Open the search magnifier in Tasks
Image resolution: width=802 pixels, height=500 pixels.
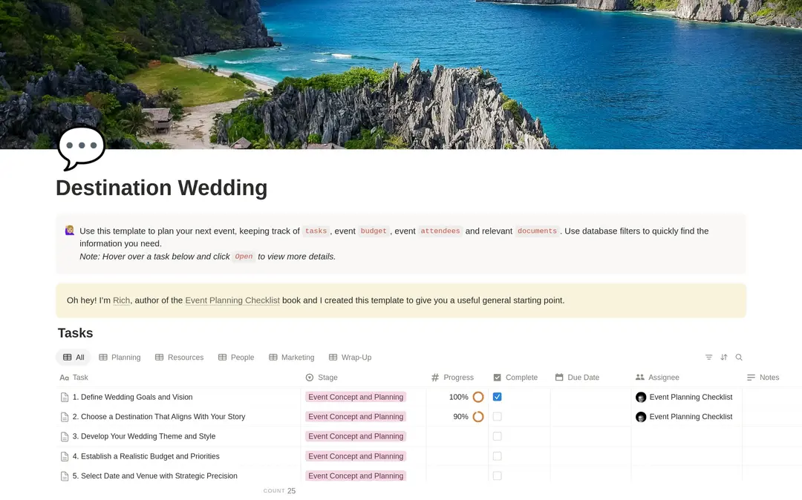coord(739,357)
